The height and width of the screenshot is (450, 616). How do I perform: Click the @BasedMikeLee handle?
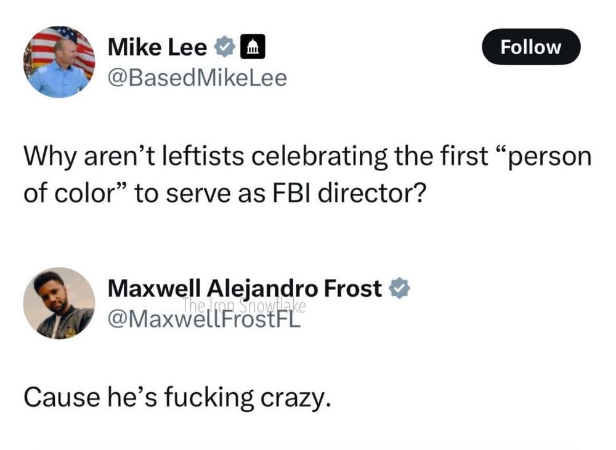click(x=197, y=78)
